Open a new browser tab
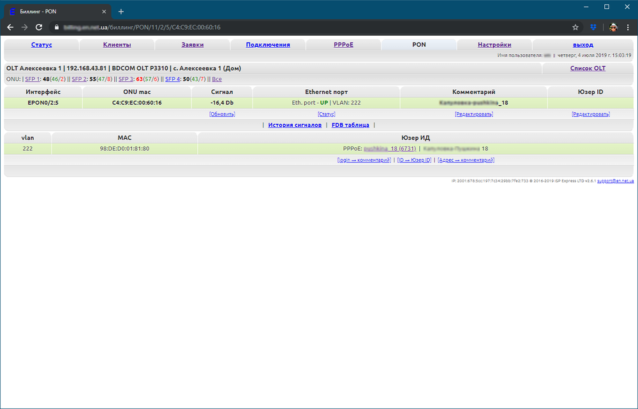 point(121,11)
